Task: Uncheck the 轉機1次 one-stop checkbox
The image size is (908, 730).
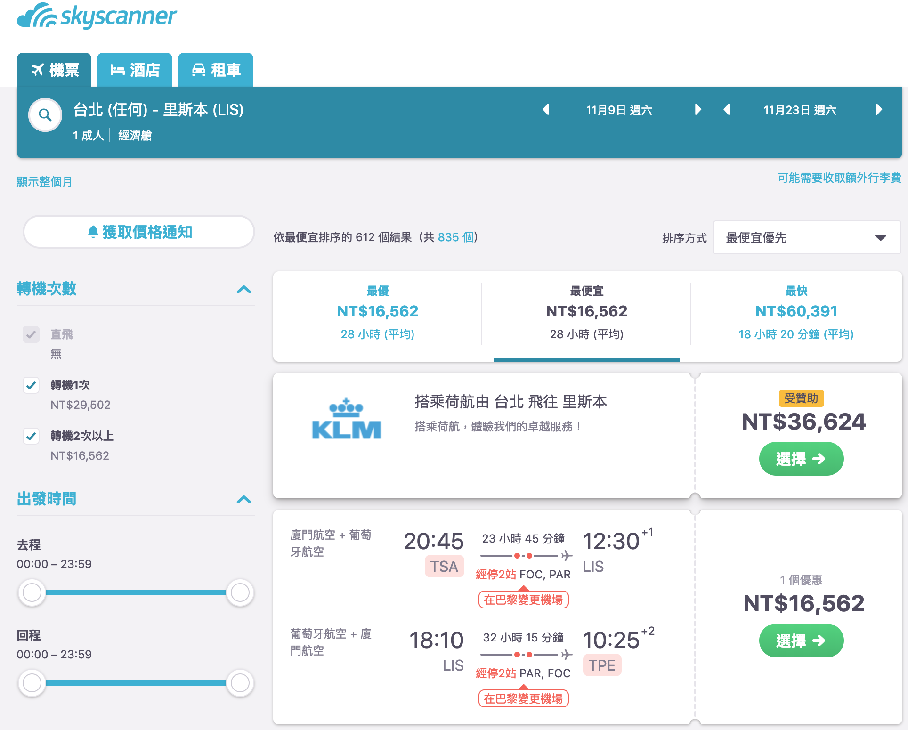Action: point(31,385)
